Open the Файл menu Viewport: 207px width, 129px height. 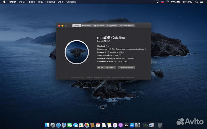click(x=22, y=2)
